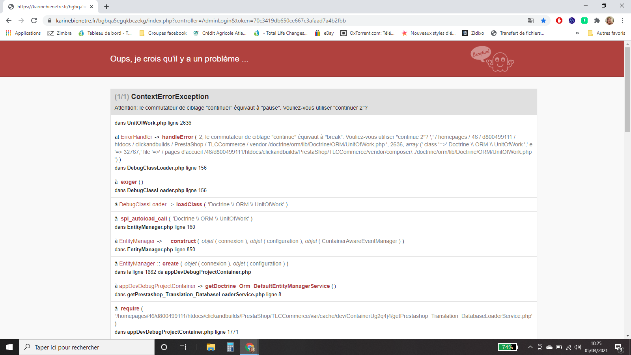631x355 pixels.
Task: Open the Zidixo bookmark
Action: pyautogui.click(x=473, y=33)
